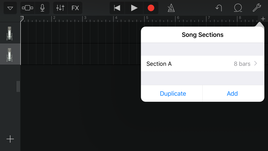Go to beginning of song
The image size is (268, 151).
pyautogui.click(x=117, y=8)
